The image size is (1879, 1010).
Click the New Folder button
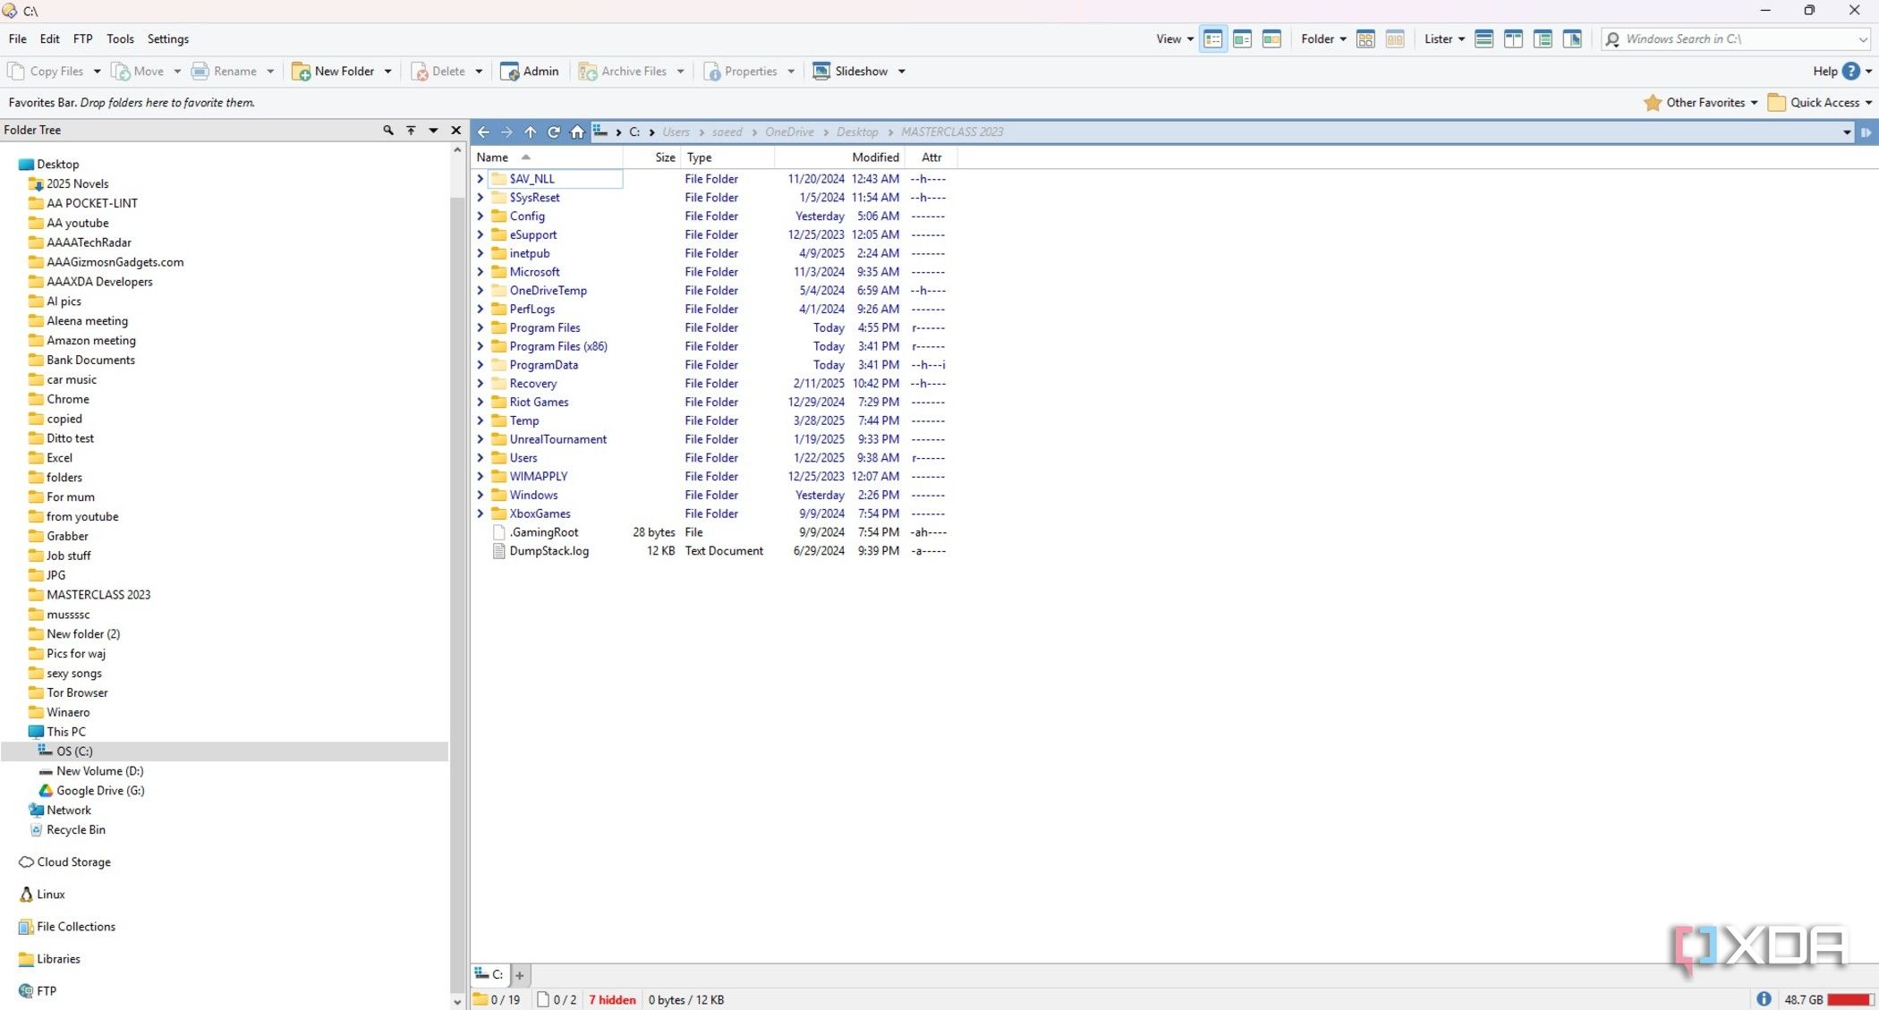pos(334,72)
